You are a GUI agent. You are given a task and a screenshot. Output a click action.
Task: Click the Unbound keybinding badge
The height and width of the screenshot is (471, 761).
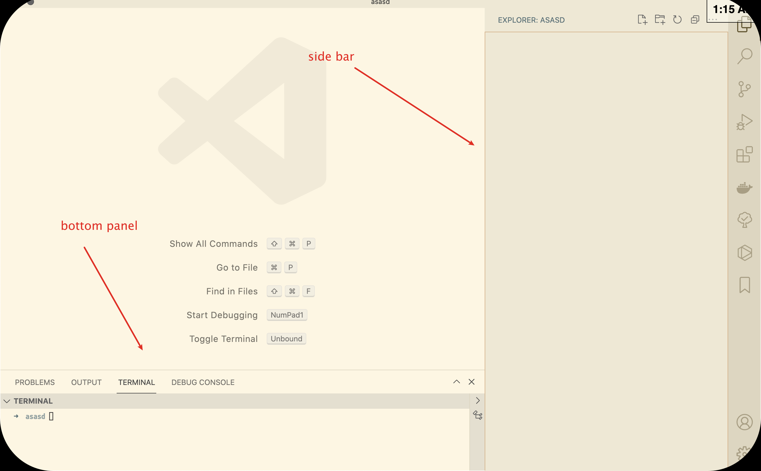click(x=286, y=339)
